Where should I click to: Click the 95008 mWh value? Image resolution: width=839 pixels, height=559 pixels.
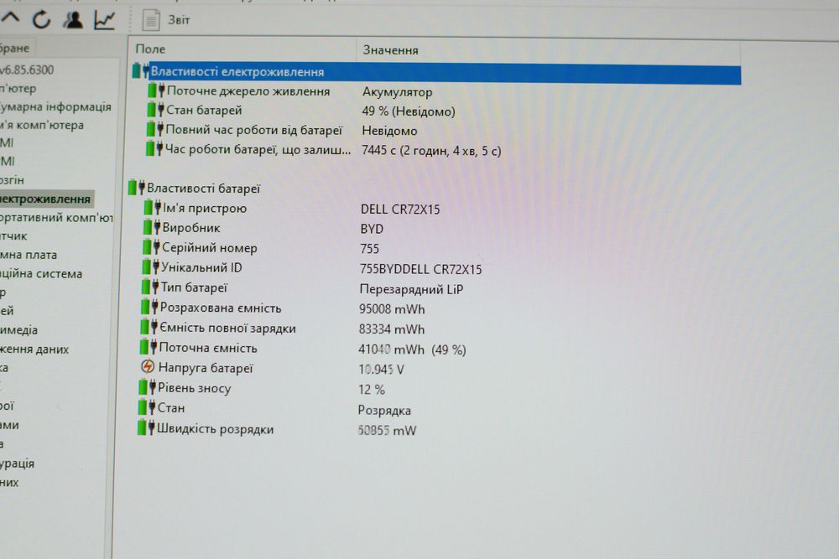pos(392,309)
